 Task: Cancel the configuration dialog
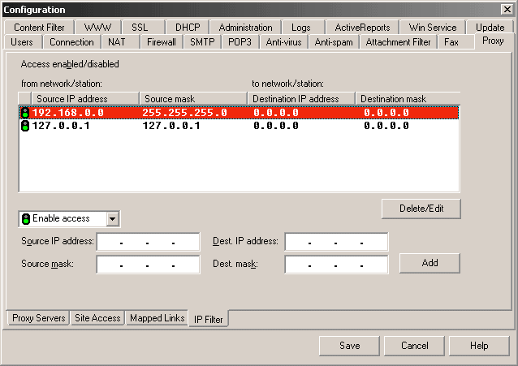[x=414, y=346]
